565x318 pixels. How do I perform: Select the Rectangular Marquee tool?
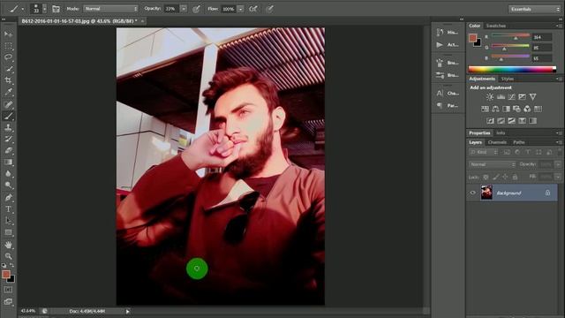click(x=8, y=46)
